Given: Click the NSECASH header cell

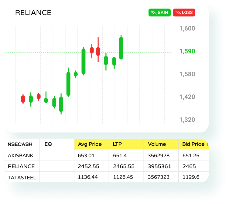Looking at the screenshot, I should tap(20, 144).
